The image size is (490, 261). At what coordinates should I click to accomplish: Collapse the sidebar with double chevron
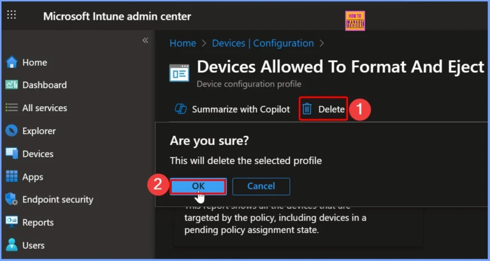click(x=145, y=41)
